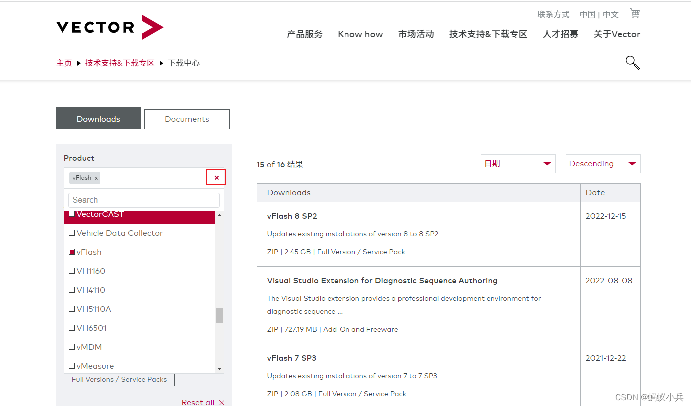Open the 市场活动 menu

(x=416, y=34)
